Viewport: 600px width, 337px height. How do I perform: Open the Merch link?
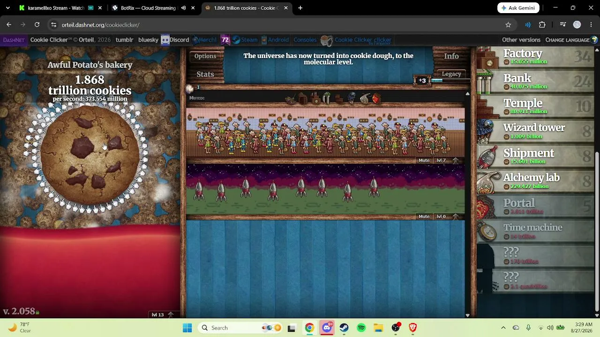[204, 40]
